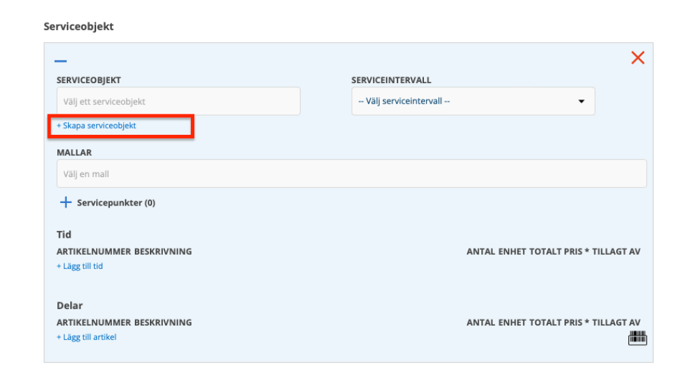Open the 'Välj serviceintervall' dropdown
The width and height of the screenshot is (698, 365).
pos(473,101)
